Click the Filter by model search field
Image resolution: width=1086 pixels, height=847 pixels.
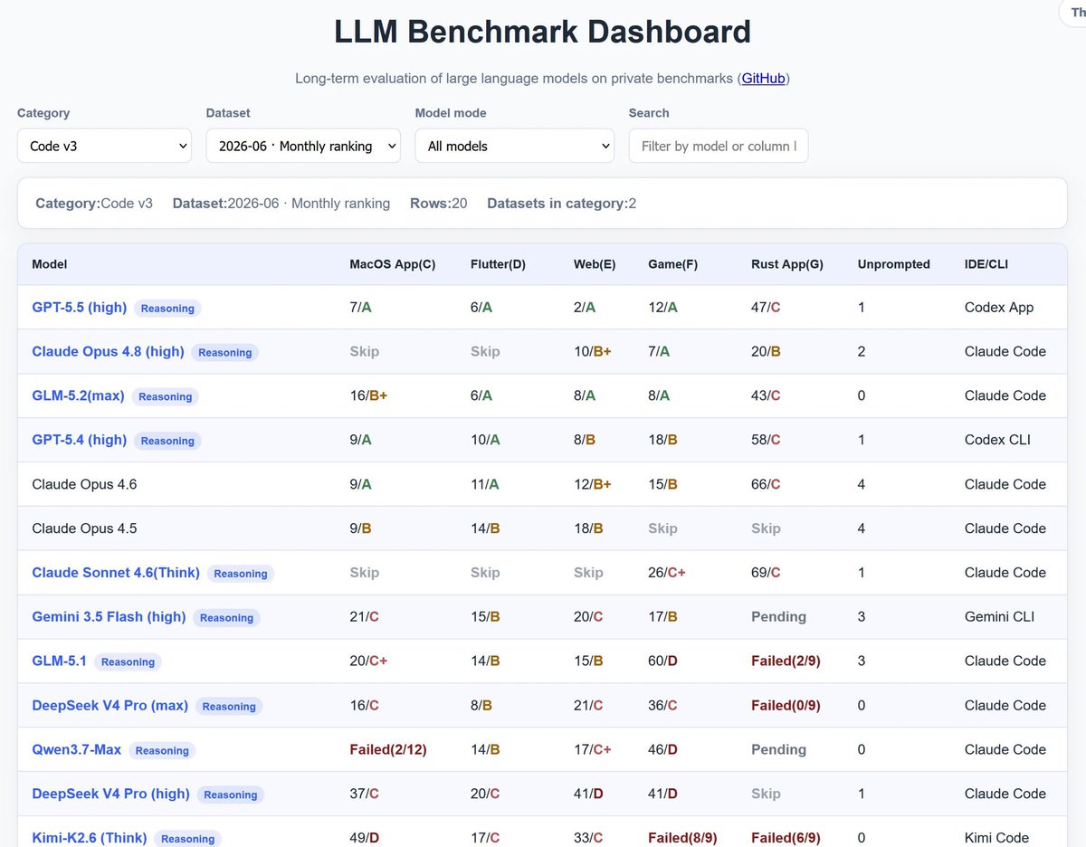[719, 146]
